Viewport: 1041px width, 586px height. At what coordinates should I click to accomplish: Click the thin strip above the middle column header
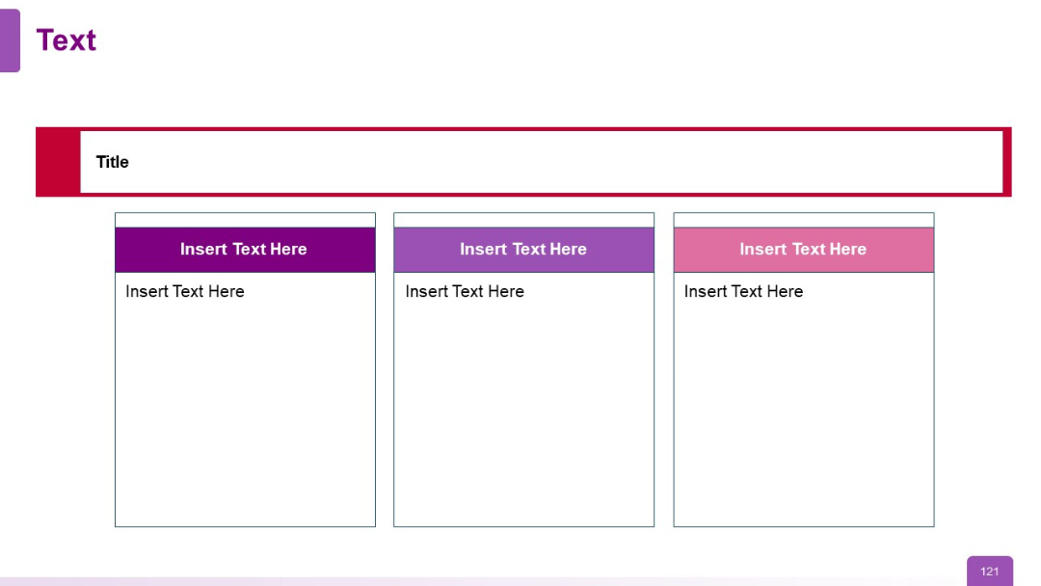tap(523, 220)
